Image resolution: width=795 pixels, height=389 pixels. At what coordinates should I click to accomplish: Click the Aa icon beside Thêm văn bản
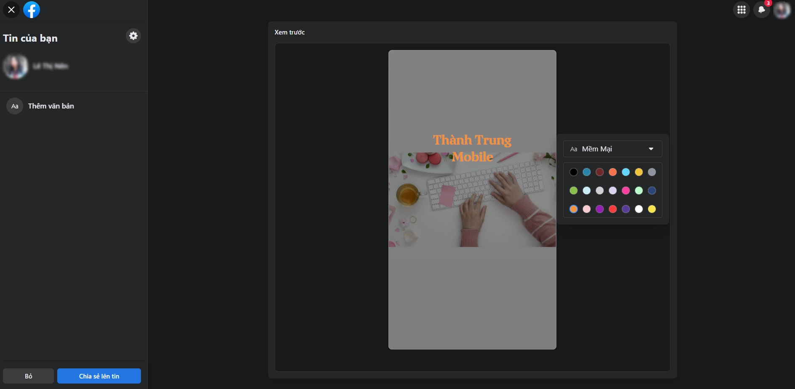coord(15,106)
